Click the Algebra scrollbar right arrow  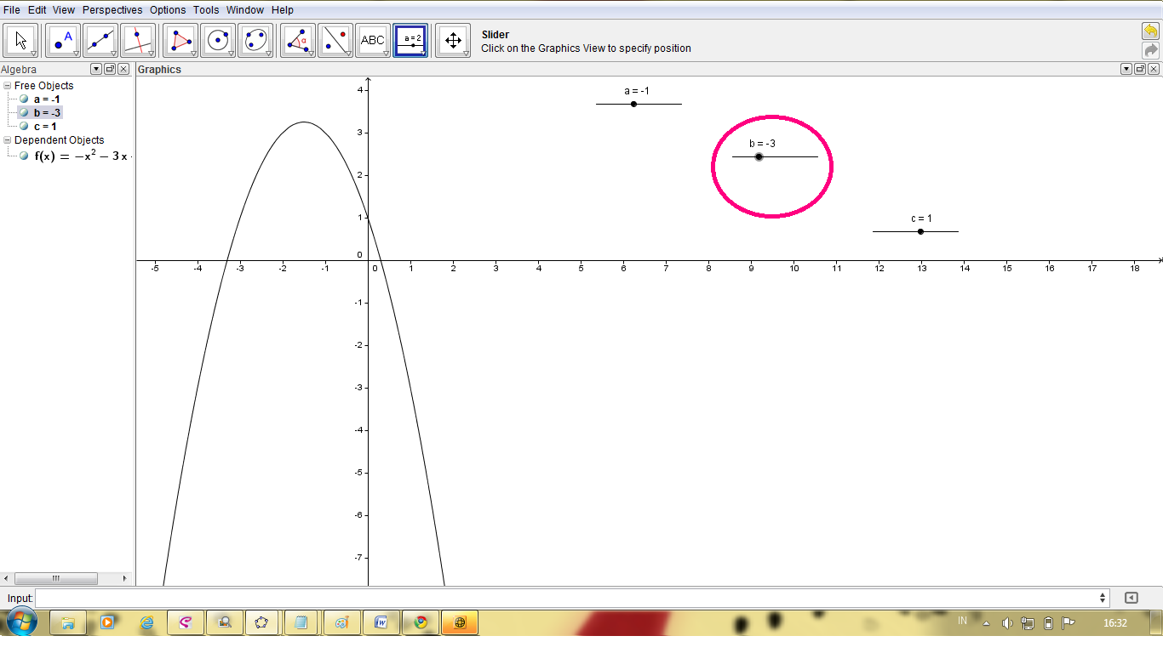tap(125, 578)
